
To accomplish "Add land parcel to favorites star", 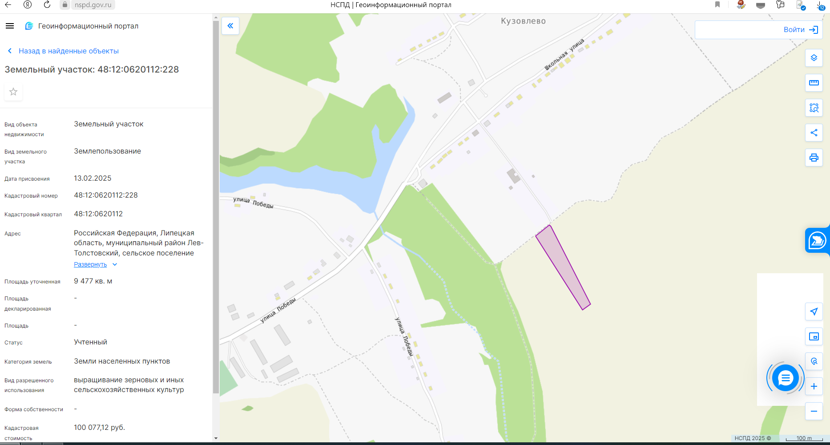I will (13, 92).
